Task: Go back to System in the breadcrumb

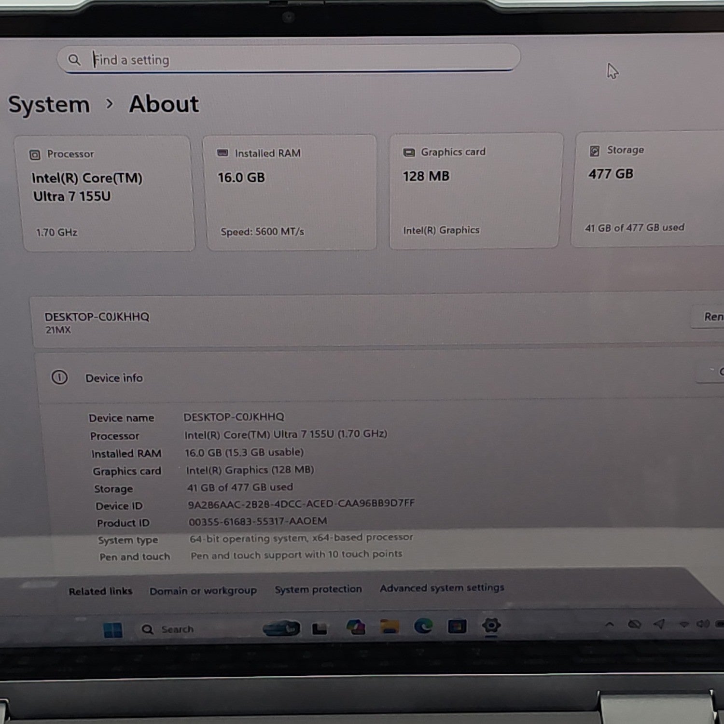Action: click(49, 104)
